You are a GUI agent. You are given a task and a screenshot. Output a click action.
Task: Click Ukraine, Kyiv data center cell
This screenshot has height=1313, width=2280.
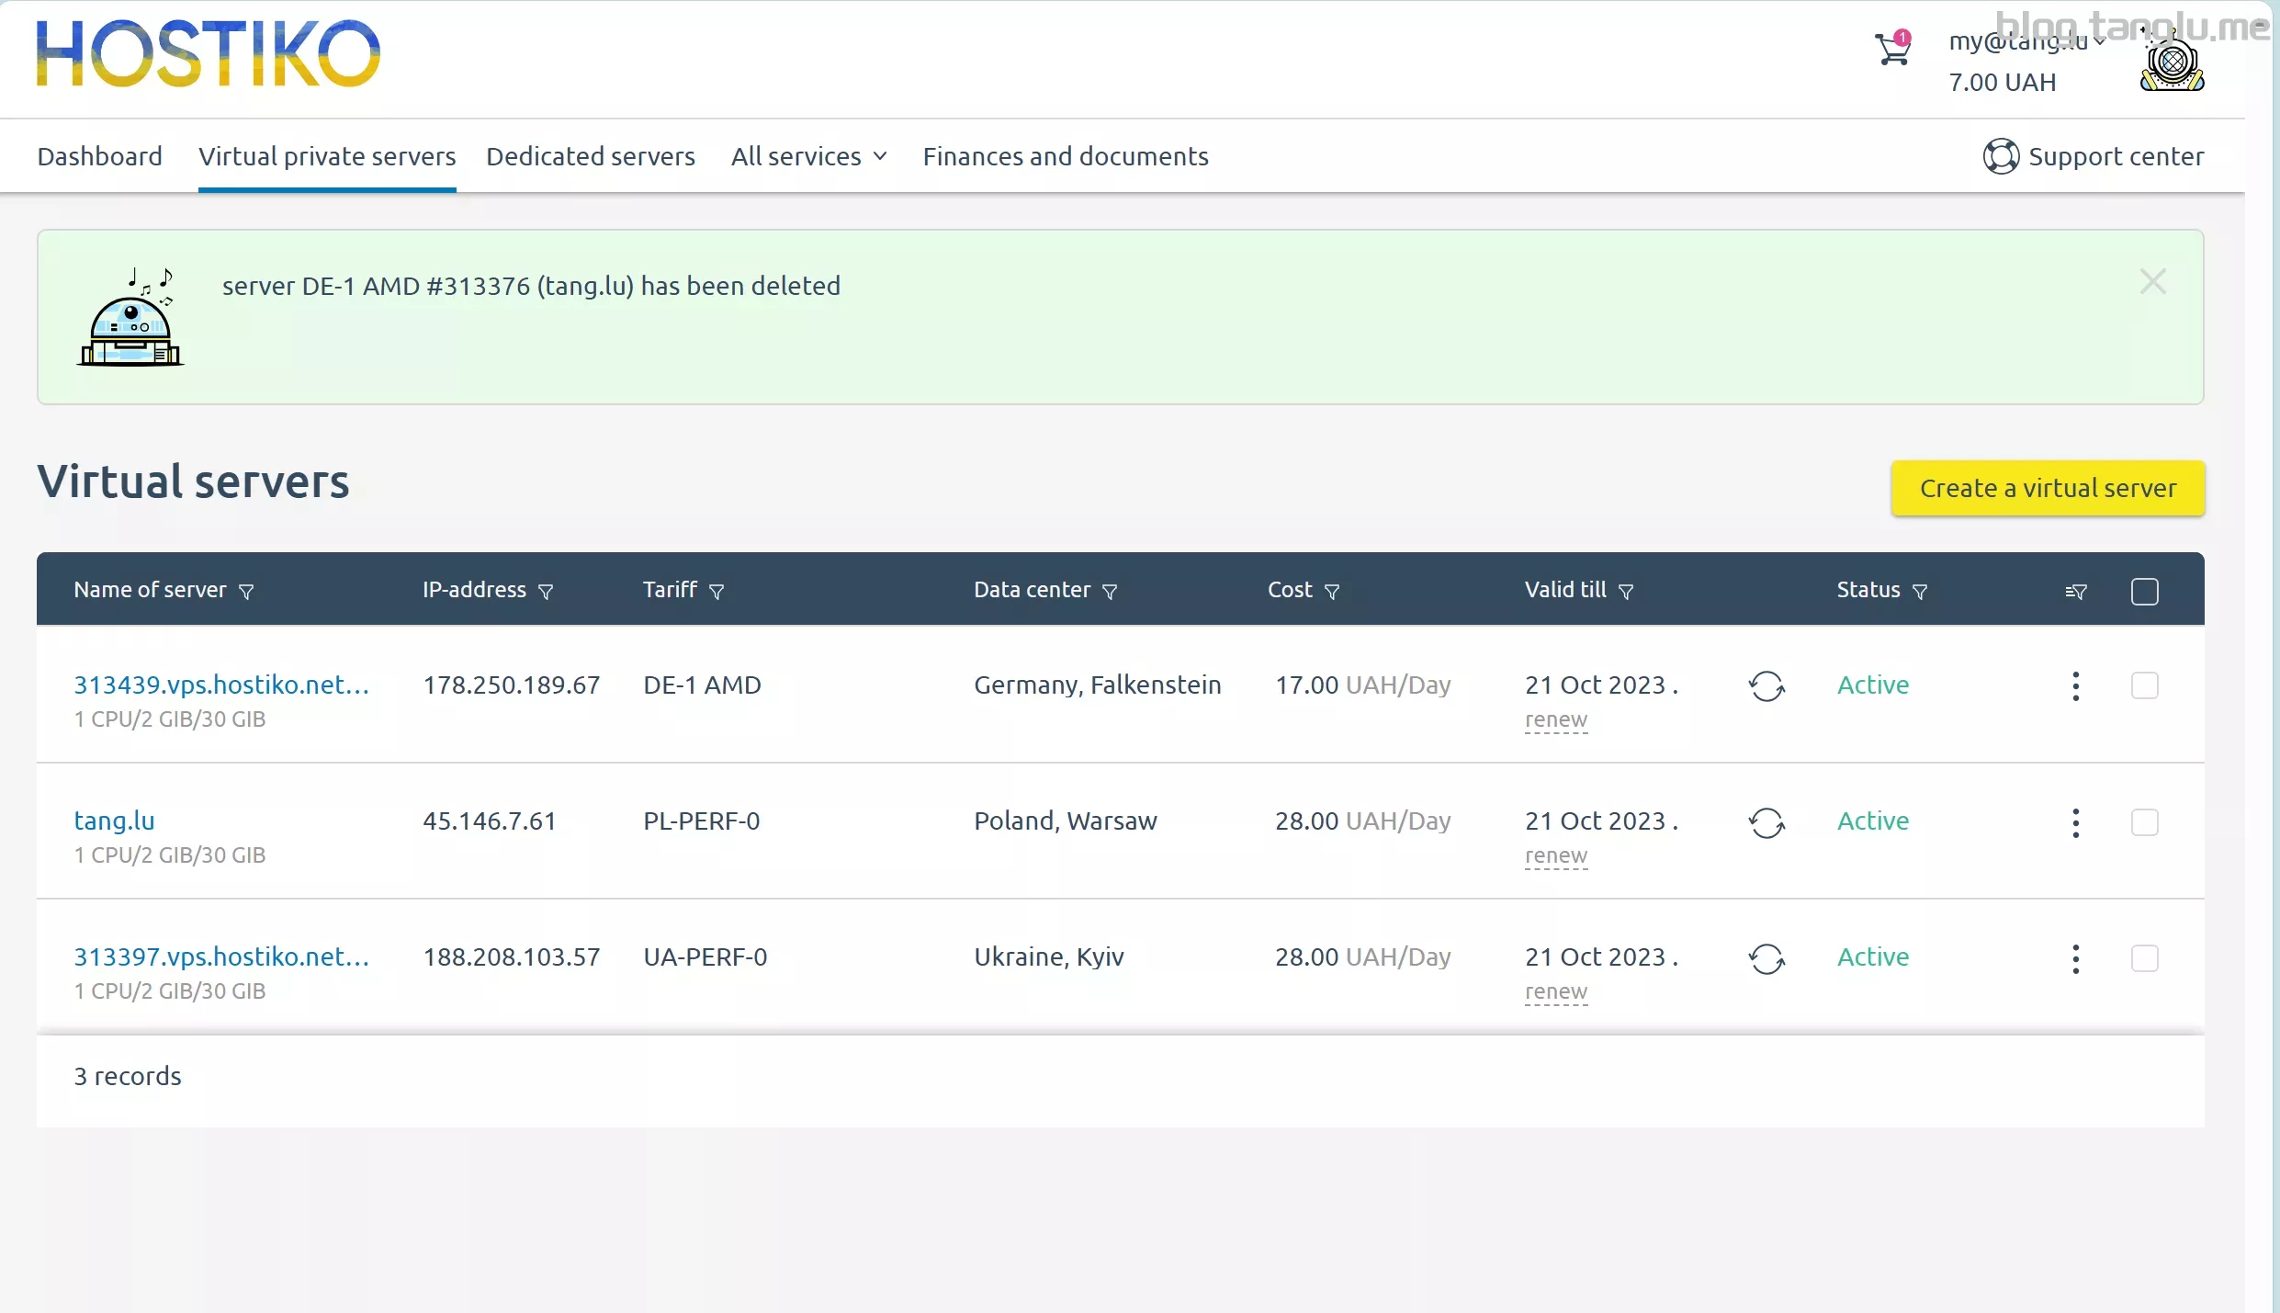pos(1049,956)
